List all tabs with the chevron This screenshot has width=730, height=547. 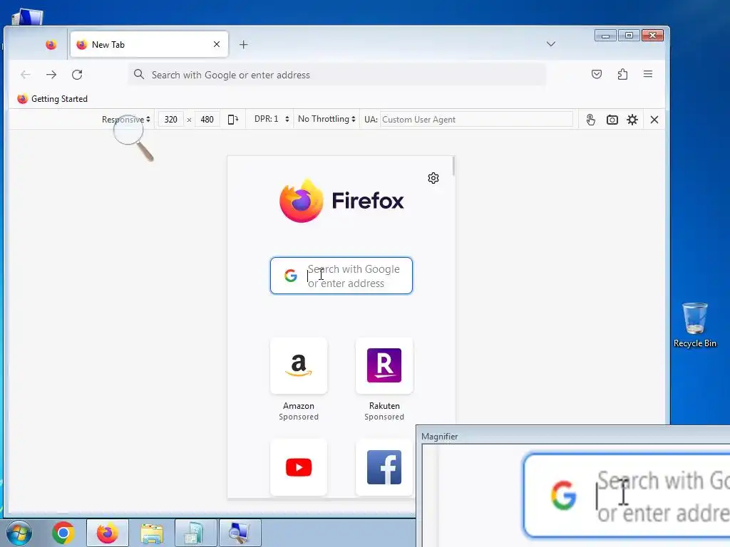tap(551, 44)
